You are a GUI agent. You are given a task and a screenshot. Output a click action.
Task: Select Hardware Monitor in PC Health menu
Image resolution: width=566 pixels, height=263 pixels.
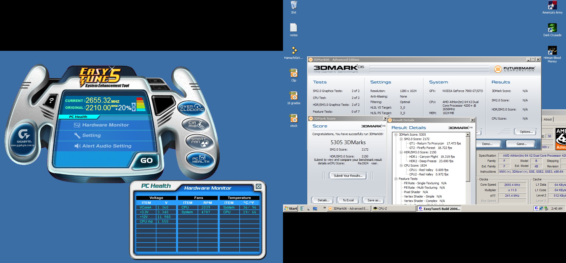click(105, 125)
